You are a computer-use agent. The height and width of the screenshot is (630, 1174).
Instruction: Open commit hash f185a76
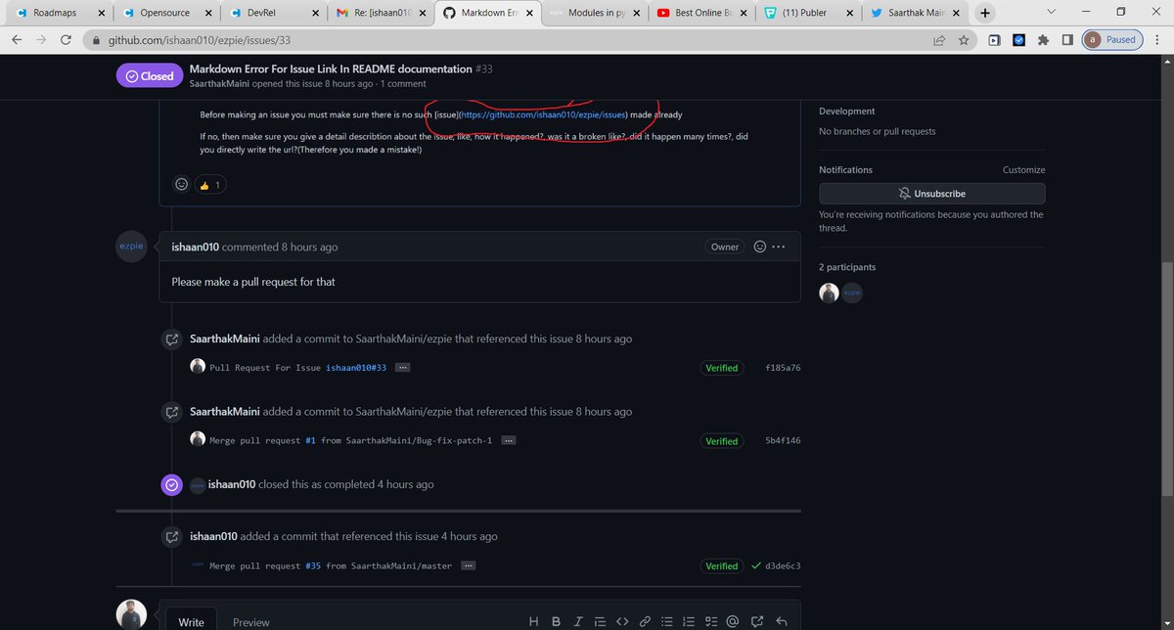(783, 368)
